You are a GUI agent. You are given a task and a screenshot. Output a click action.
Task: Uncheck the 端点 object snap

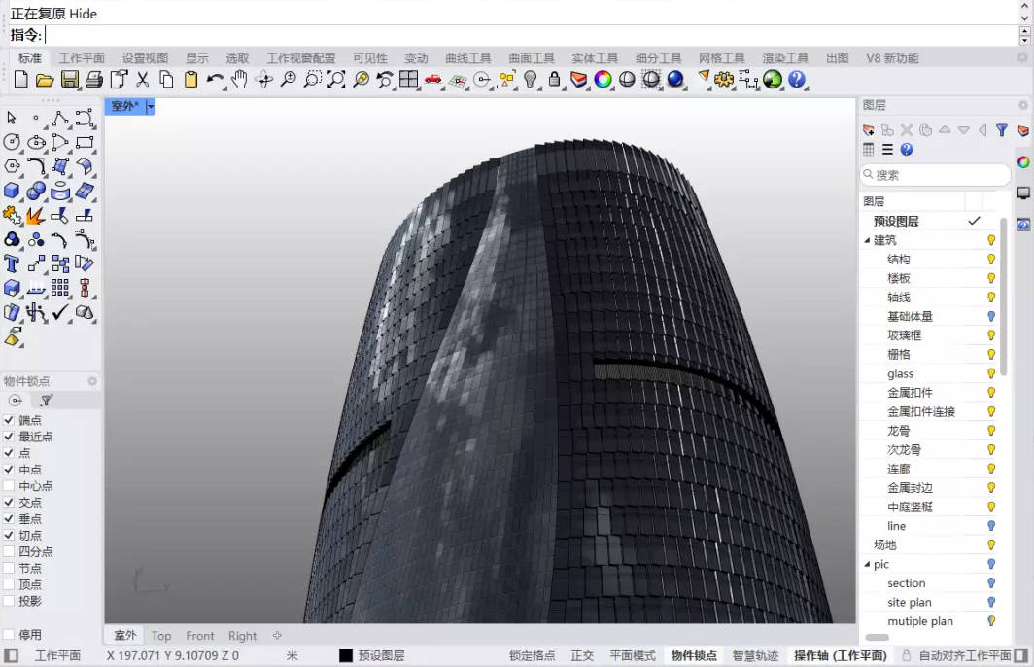pyautogui.click(x=10, y=420)
